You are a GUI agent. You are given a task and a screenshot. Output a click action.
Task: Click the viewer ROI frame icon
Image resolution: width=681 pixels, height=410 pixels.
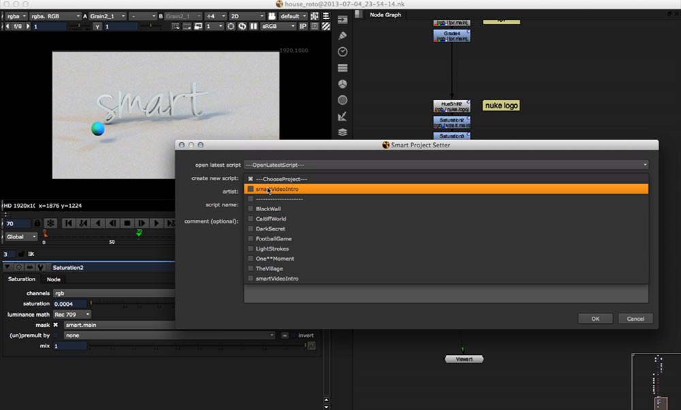coord(231,27)
